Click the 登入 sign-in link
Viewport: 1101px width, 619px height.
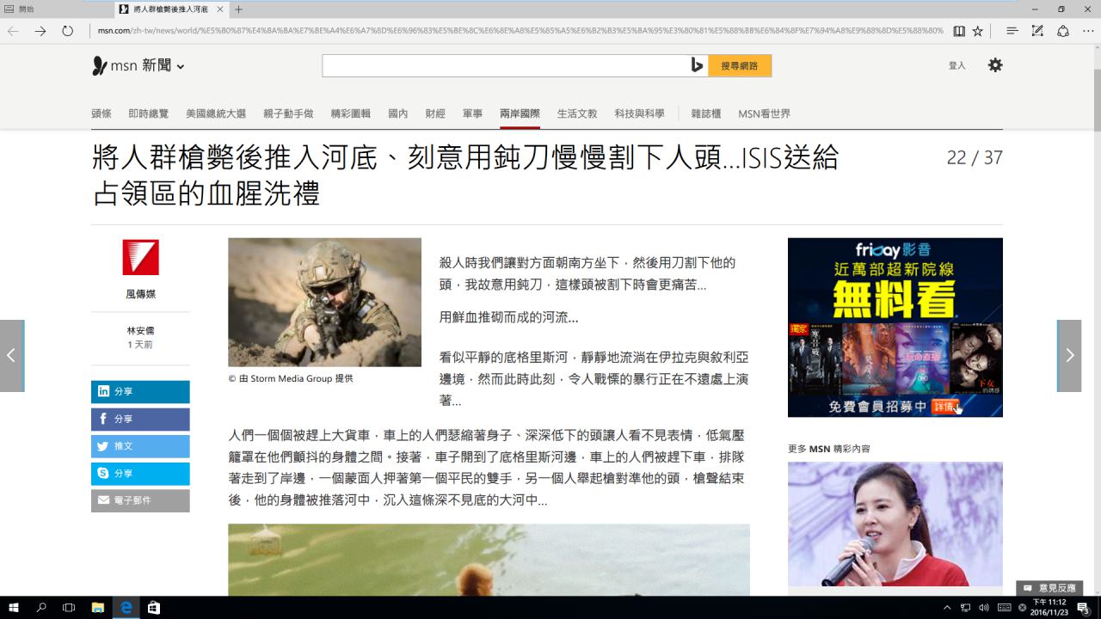point(956,65)
